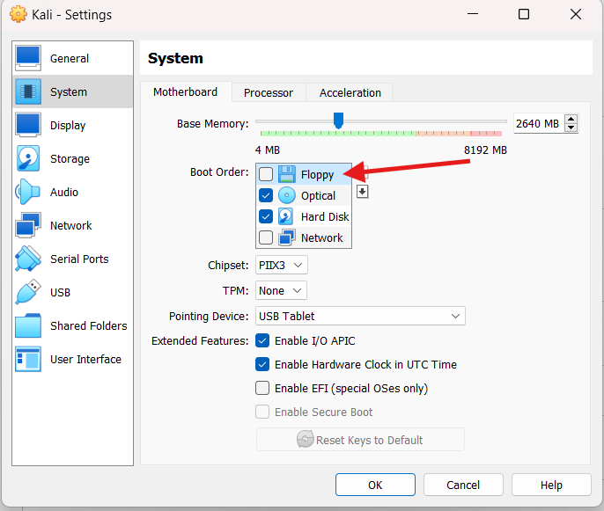Screen dimensions: 604x511
Task: Select USB category label
Action: [x=60, y=292]
